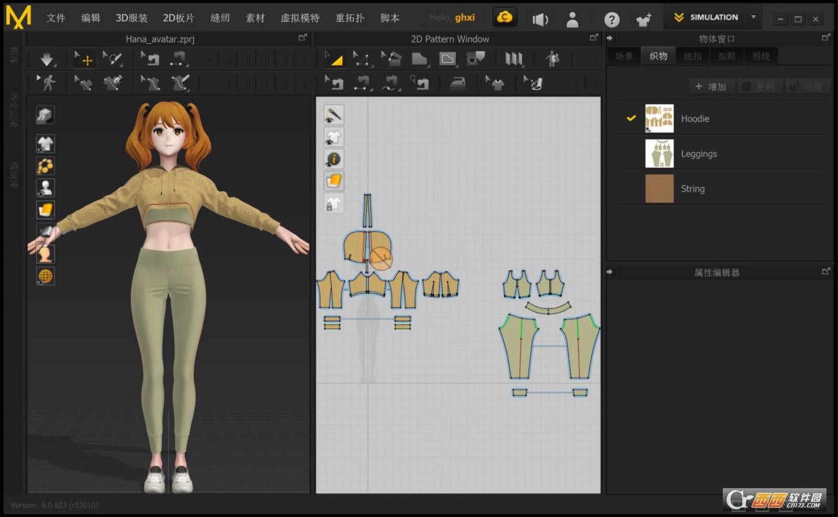Click the Simulate down-arrow icon
The width and height of the screenshot is (838, 517).
pos(47,59)
